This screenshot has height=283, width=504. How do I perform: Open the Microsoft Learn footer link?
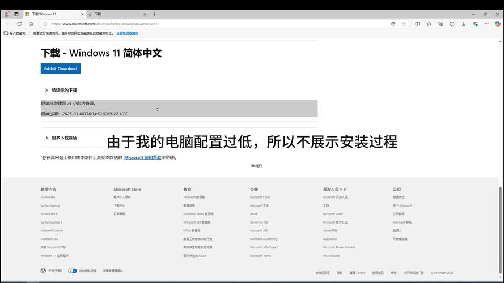(x=333, y=214)
